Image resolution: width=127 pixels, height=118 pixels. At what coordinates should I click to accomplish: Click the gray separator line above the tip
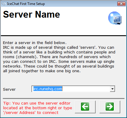coord(64,98)
